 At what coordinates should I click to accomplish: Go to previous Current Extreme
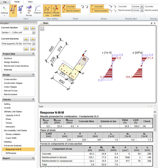(26, 49)
